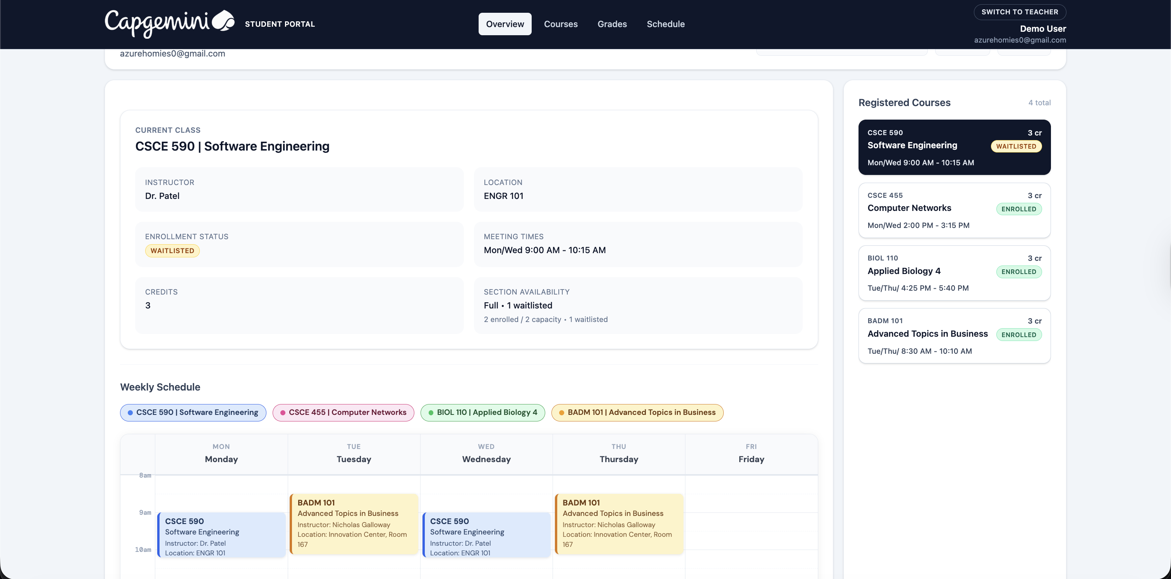Click the Switch to Teacher button

1019,12
